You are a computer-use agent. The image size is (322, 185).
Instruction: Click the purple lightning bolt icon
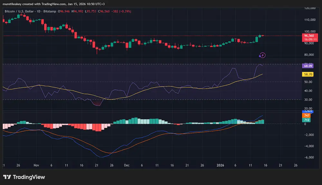262,55
